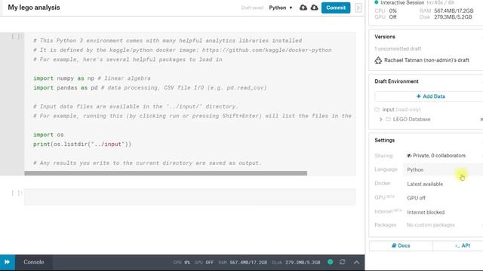Click into the empty second code cell

[190, 197]
